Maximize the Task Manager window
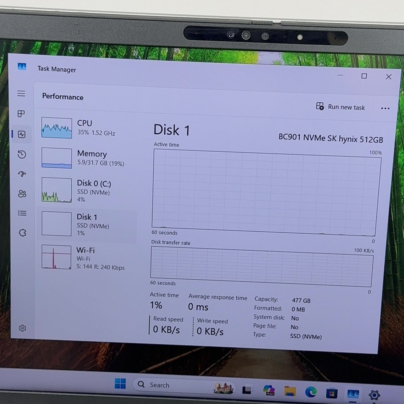 coord(364,76)
